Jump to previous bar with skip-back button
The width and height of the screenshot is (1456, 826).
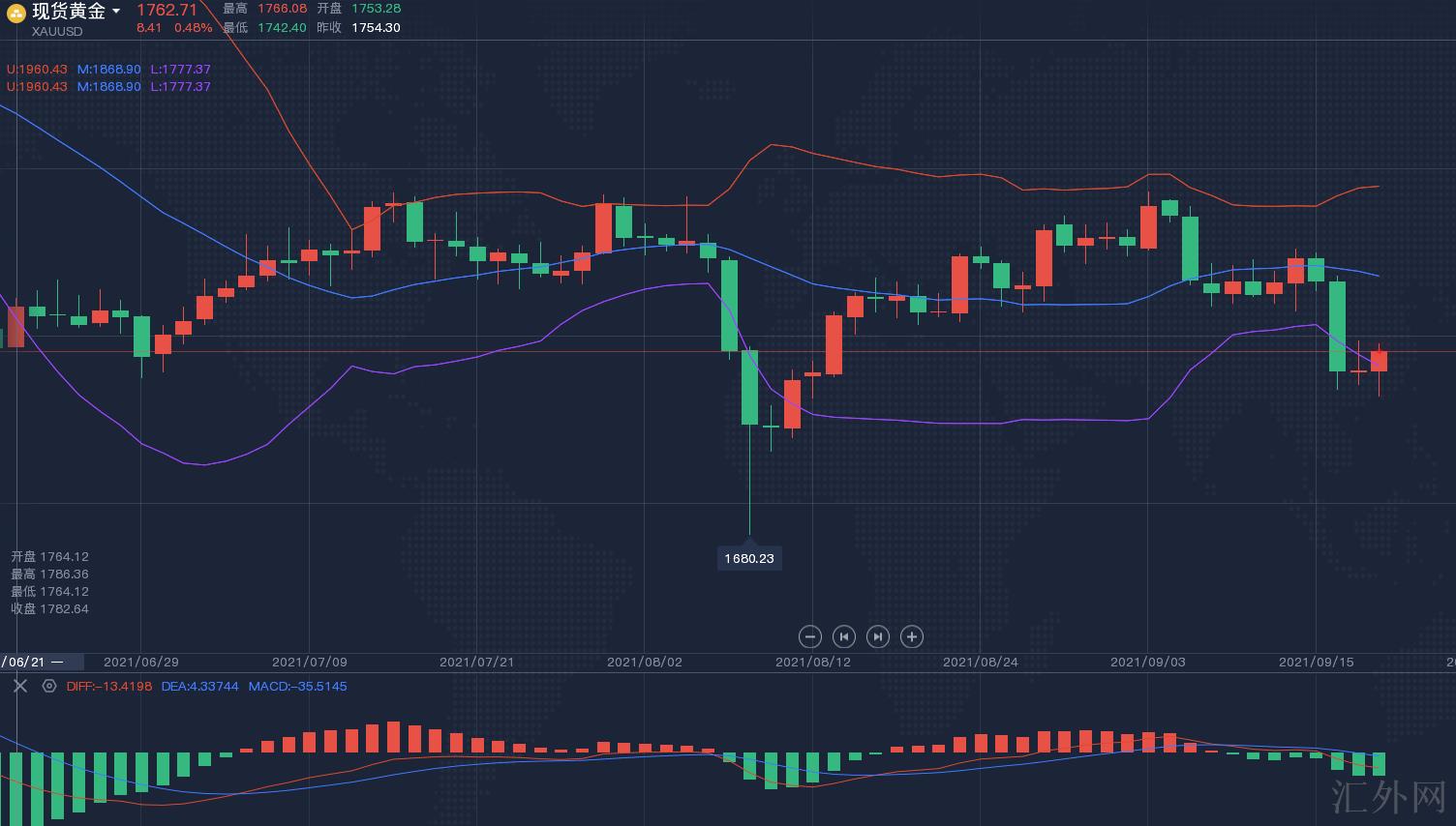pyautogui.click(x=844, y=636)
